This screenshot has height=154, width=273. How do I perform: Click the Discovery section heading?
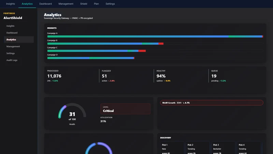166,138
